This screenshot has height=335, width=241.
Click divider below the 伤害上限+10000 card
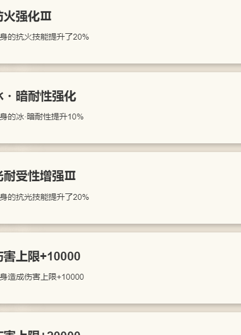[120, 308]
